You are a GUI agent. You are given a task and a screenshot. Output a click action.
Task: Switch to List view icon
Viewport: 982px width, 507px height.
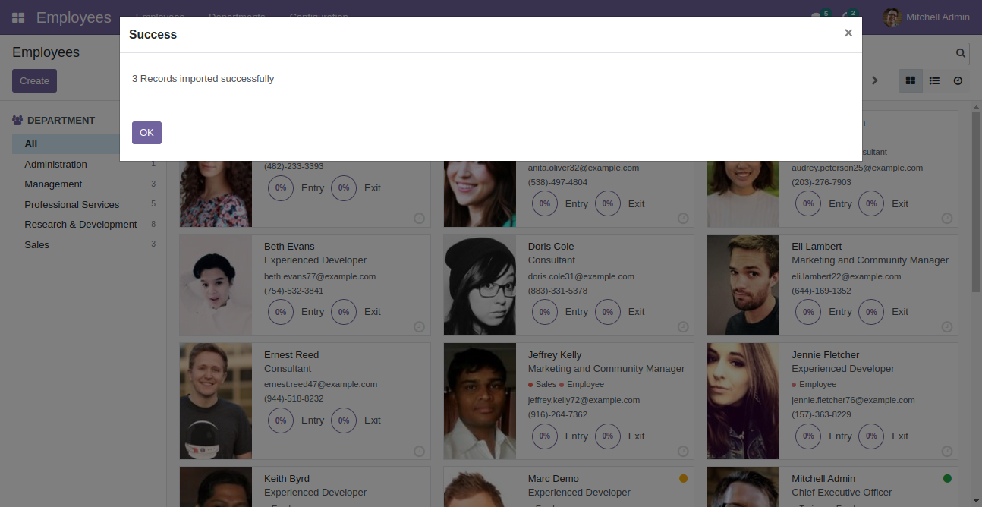[934, 80]
